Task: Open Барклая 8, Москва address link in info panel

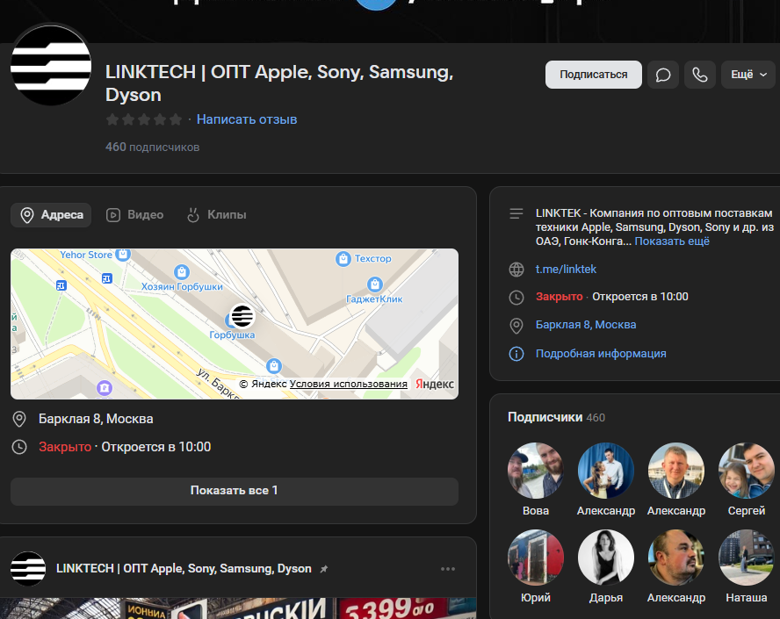Action: (x=586, y=325)
